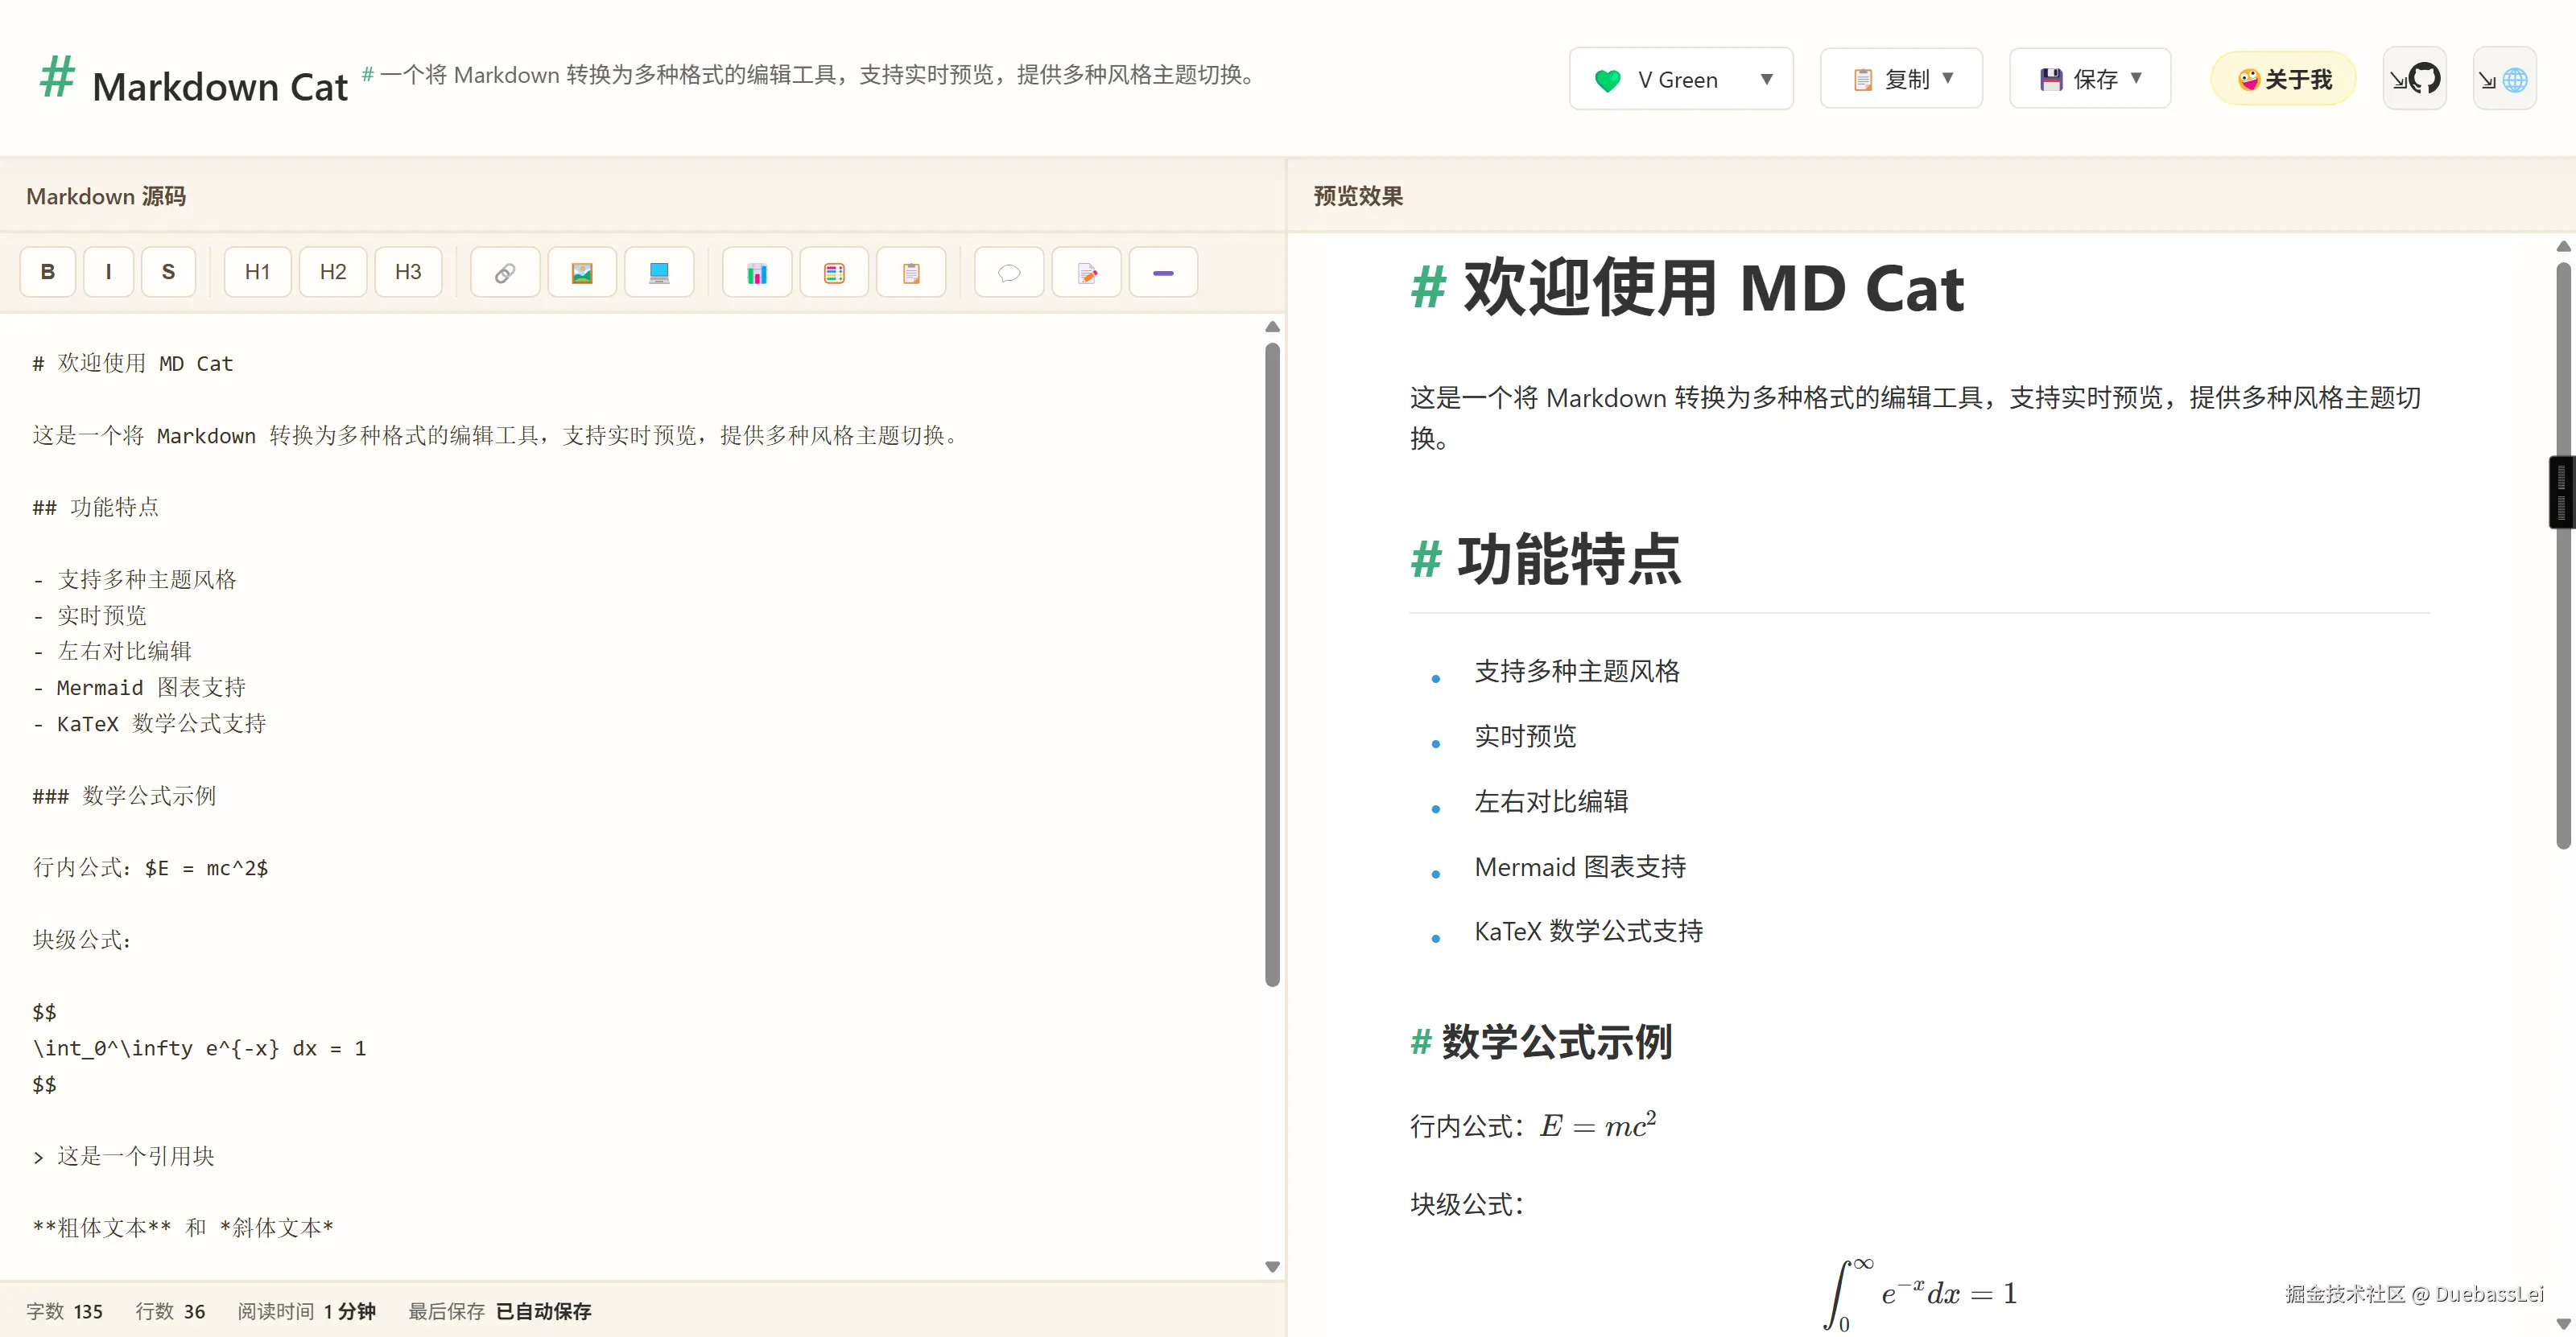Click the editor pane vertical scrollbar

[1272, 664]
